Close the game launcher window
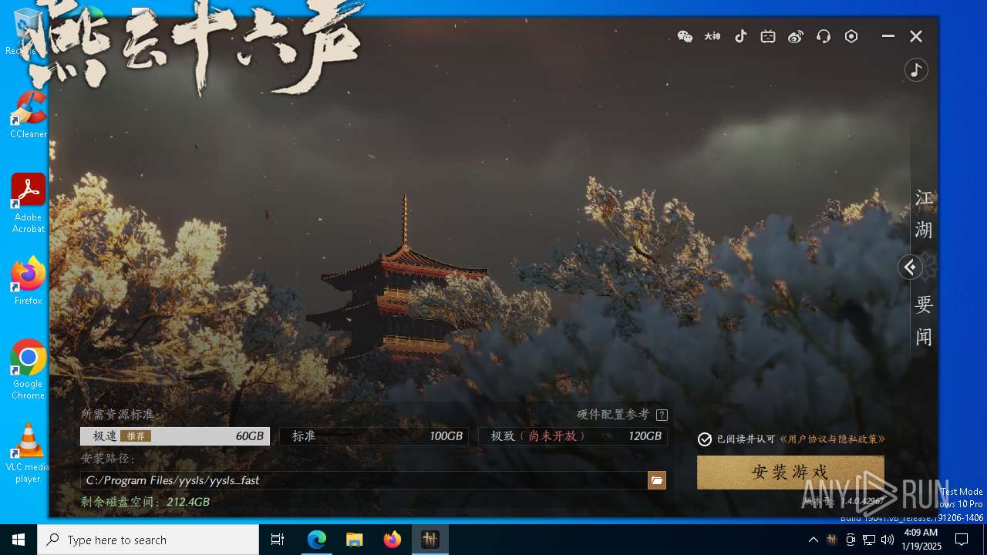 point(916,36)
